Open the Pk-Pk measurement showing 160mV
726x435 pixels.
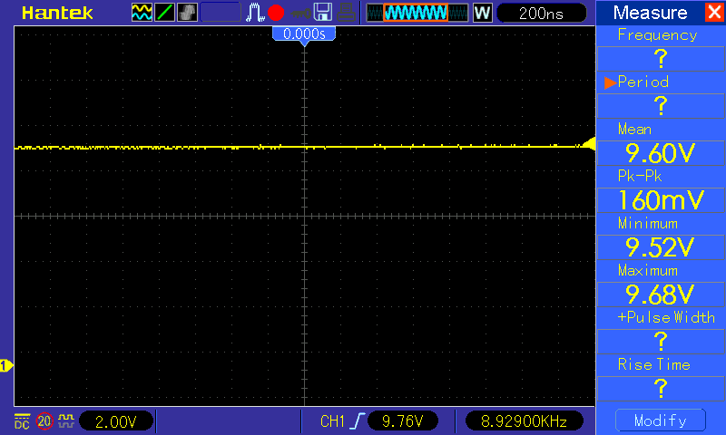tap(660, 189)
